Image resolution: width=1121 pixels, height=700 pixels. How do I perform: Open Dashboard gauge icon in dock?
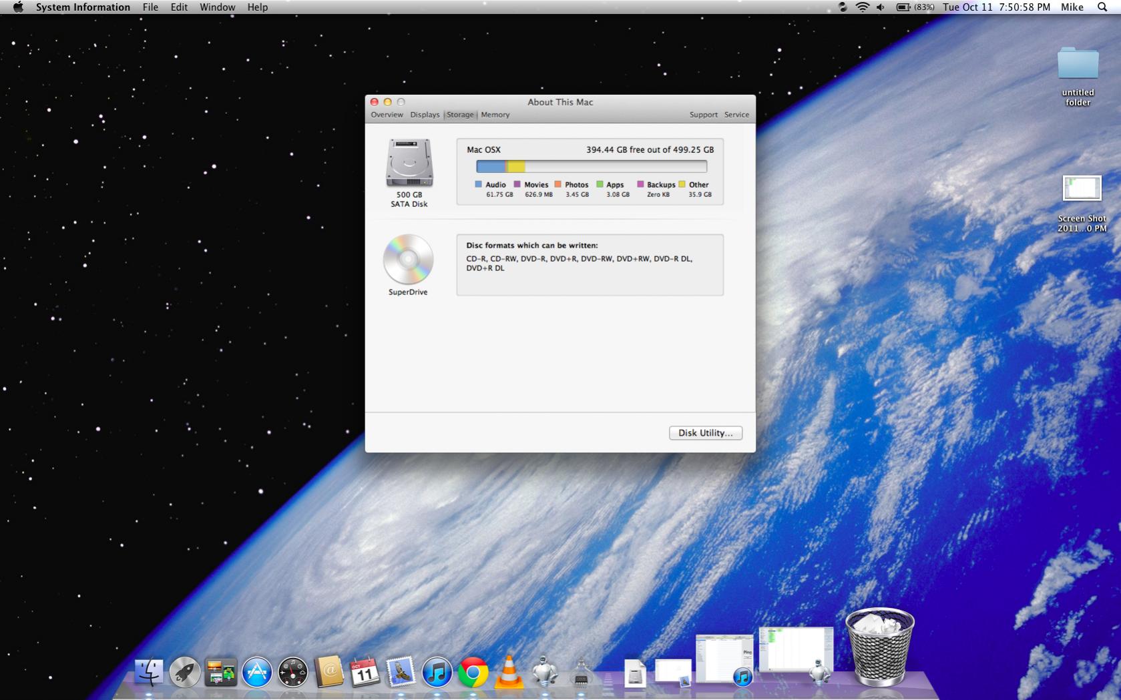292,672
